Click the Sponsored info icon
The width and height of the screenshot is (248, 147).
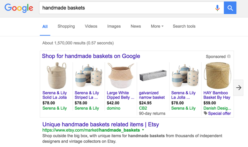pos(229,56)
